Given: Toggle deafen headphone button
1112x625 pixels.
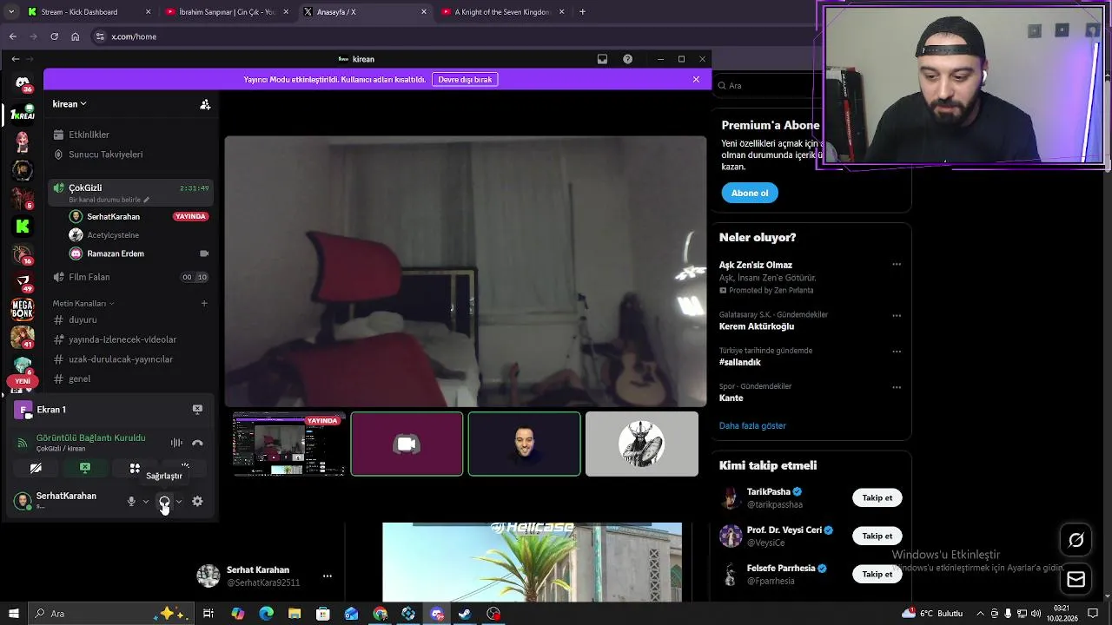Looking at the screenshot, I should click(x=164, y=502).
